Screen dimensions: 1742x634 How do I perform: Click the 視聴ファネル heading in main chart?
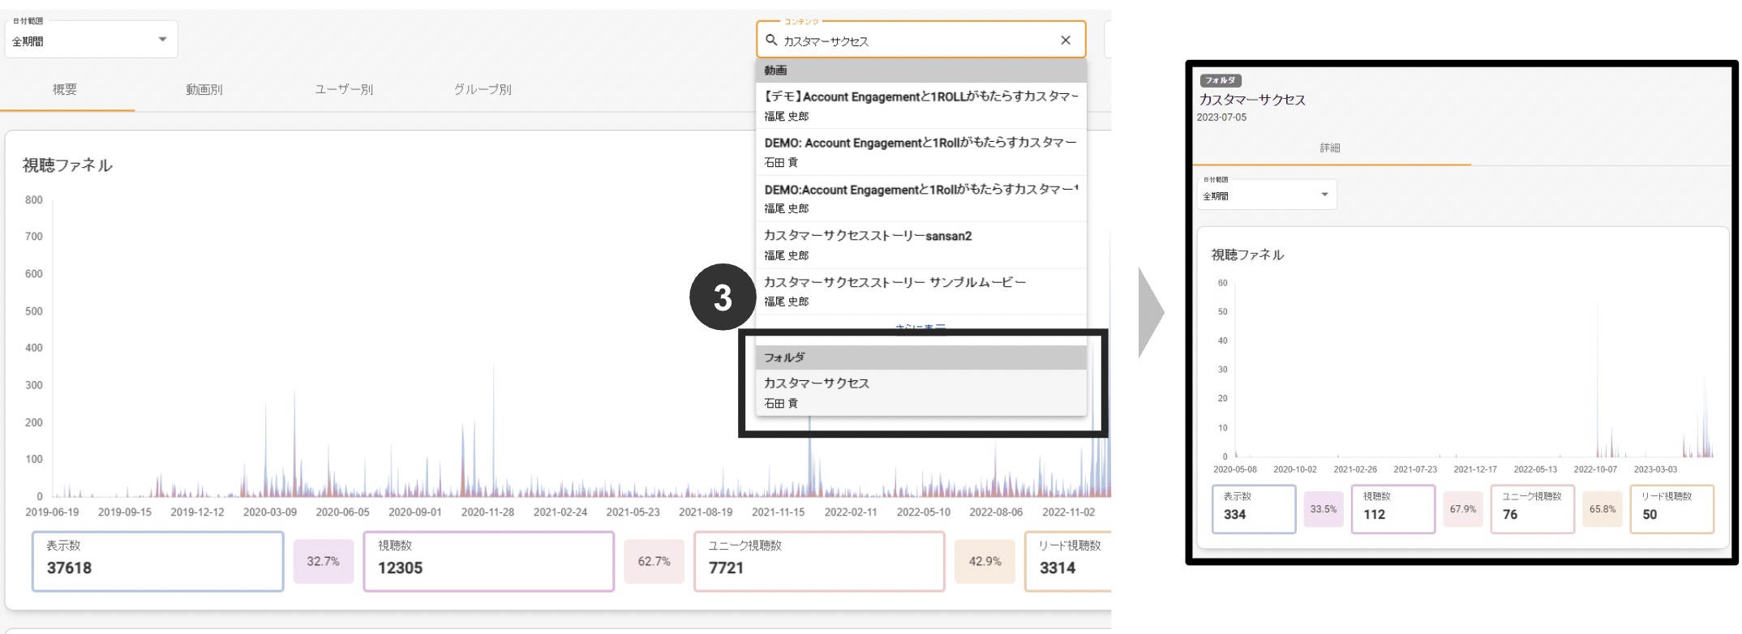tap(67, 165)
